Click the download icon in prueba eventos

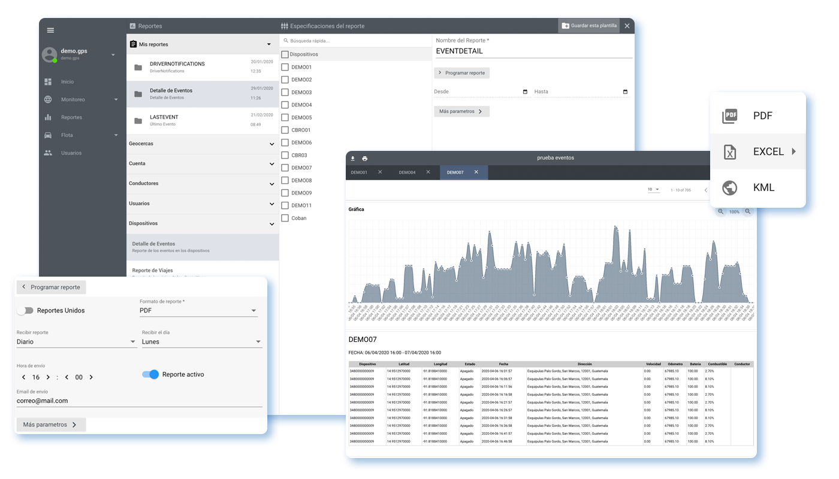click(353, 159)
